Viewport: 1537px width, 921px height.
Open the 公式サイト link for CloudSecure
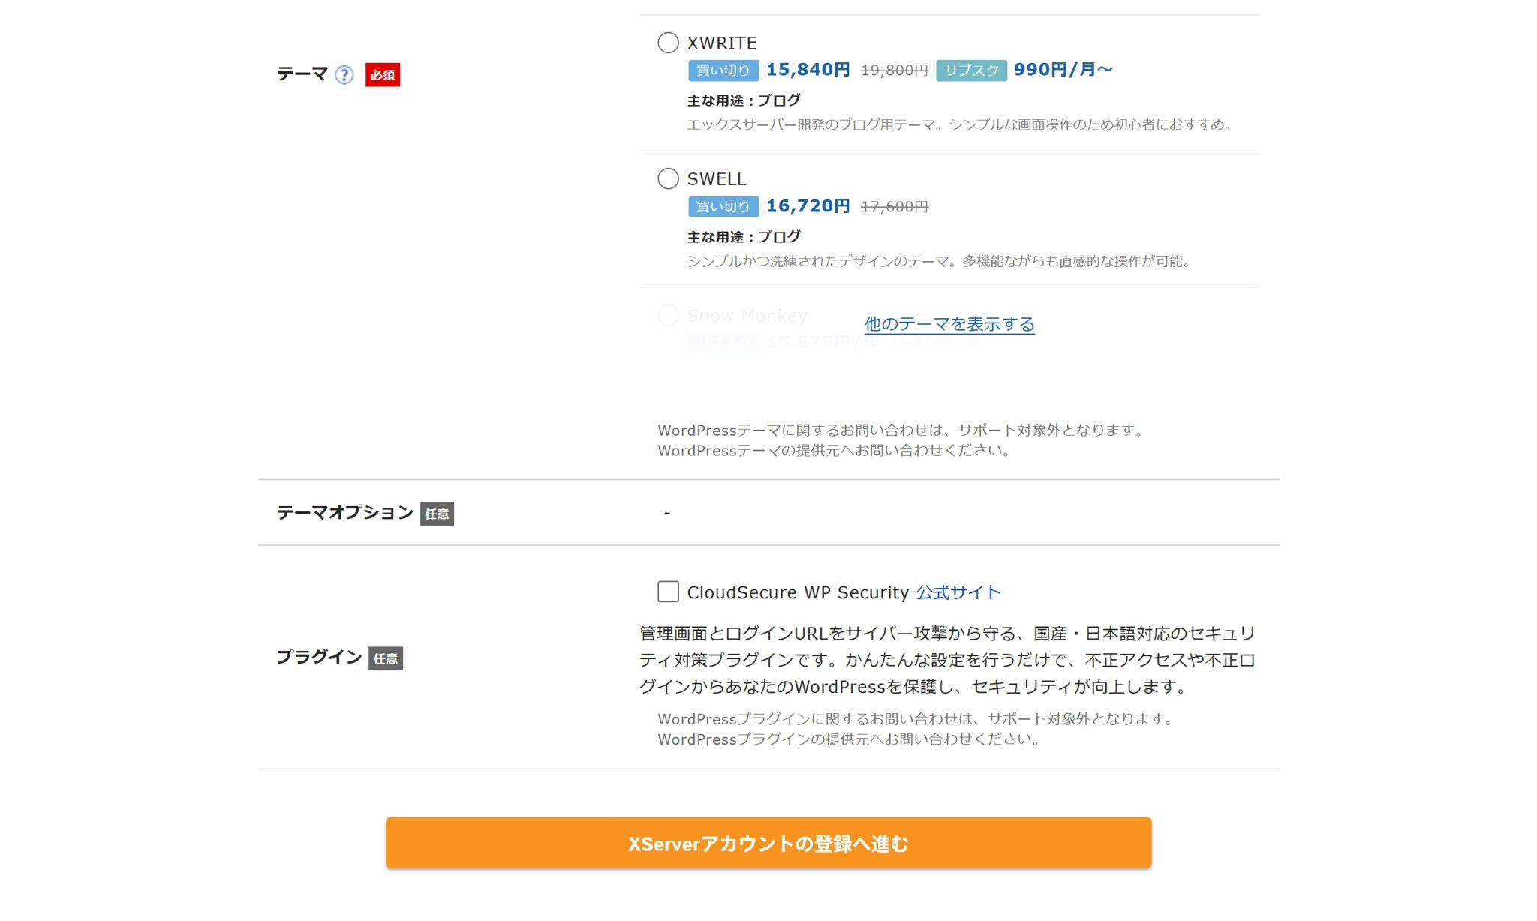tap(958, 592)
